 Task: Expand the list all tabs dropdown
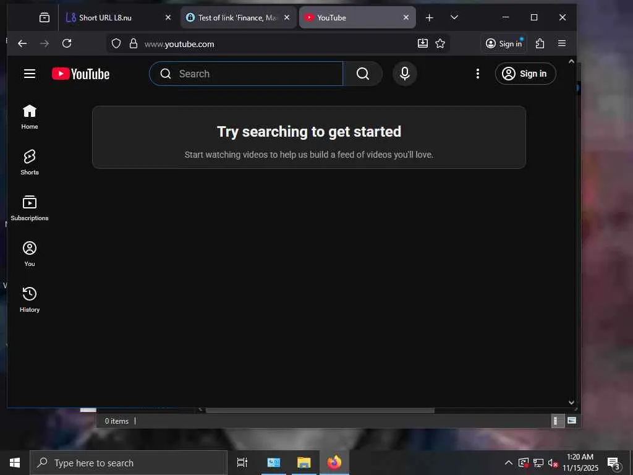coord(454,17)
